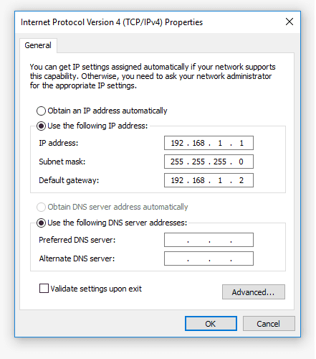This screenshot has height=359, width=316.
Task: Click the second octet of IP address
Action: [198, 143]
